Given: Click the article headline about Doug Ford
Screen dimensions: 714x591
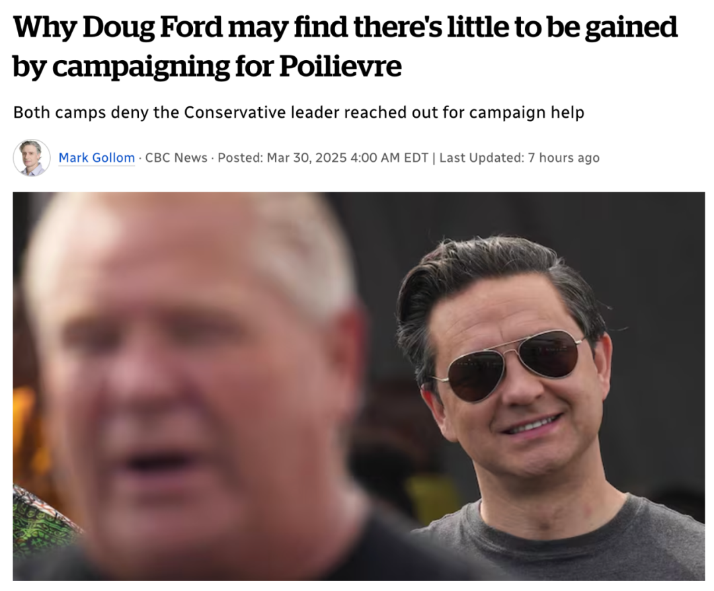Looking at the screenshot, I should [x=345, y=46].
